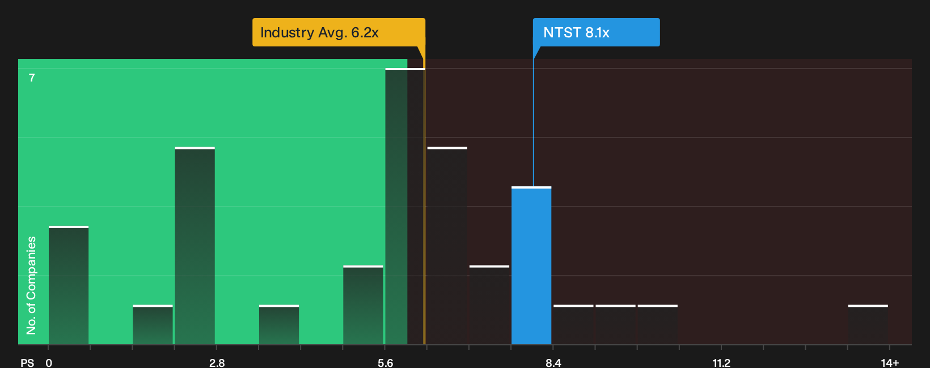Click the 5.6 x-axis label
Viewport: 930px width, 368px height.
[386, 363]
